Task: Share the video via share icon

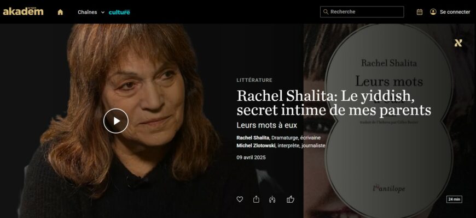Action: coord(256,199)
